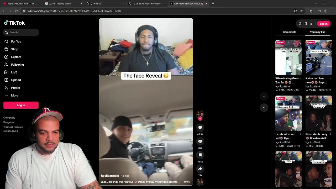This screenshot has width=336, height=189.
Task: Open the creator avatar beside the video
Action: [x=200, y=114]
